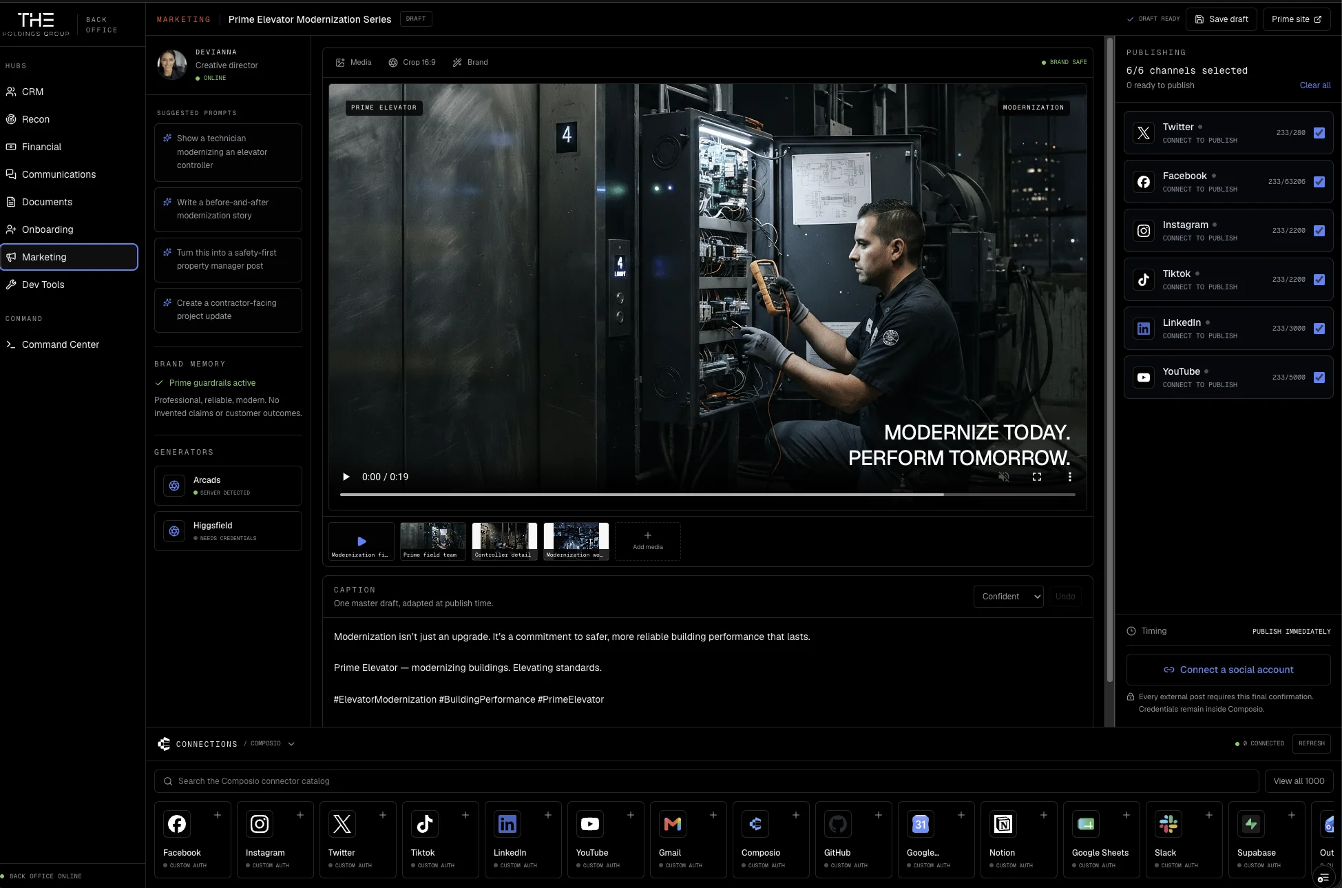Click Connect a social account
The height and width of the screenshot is (888, 1342).
[1228, 670]
